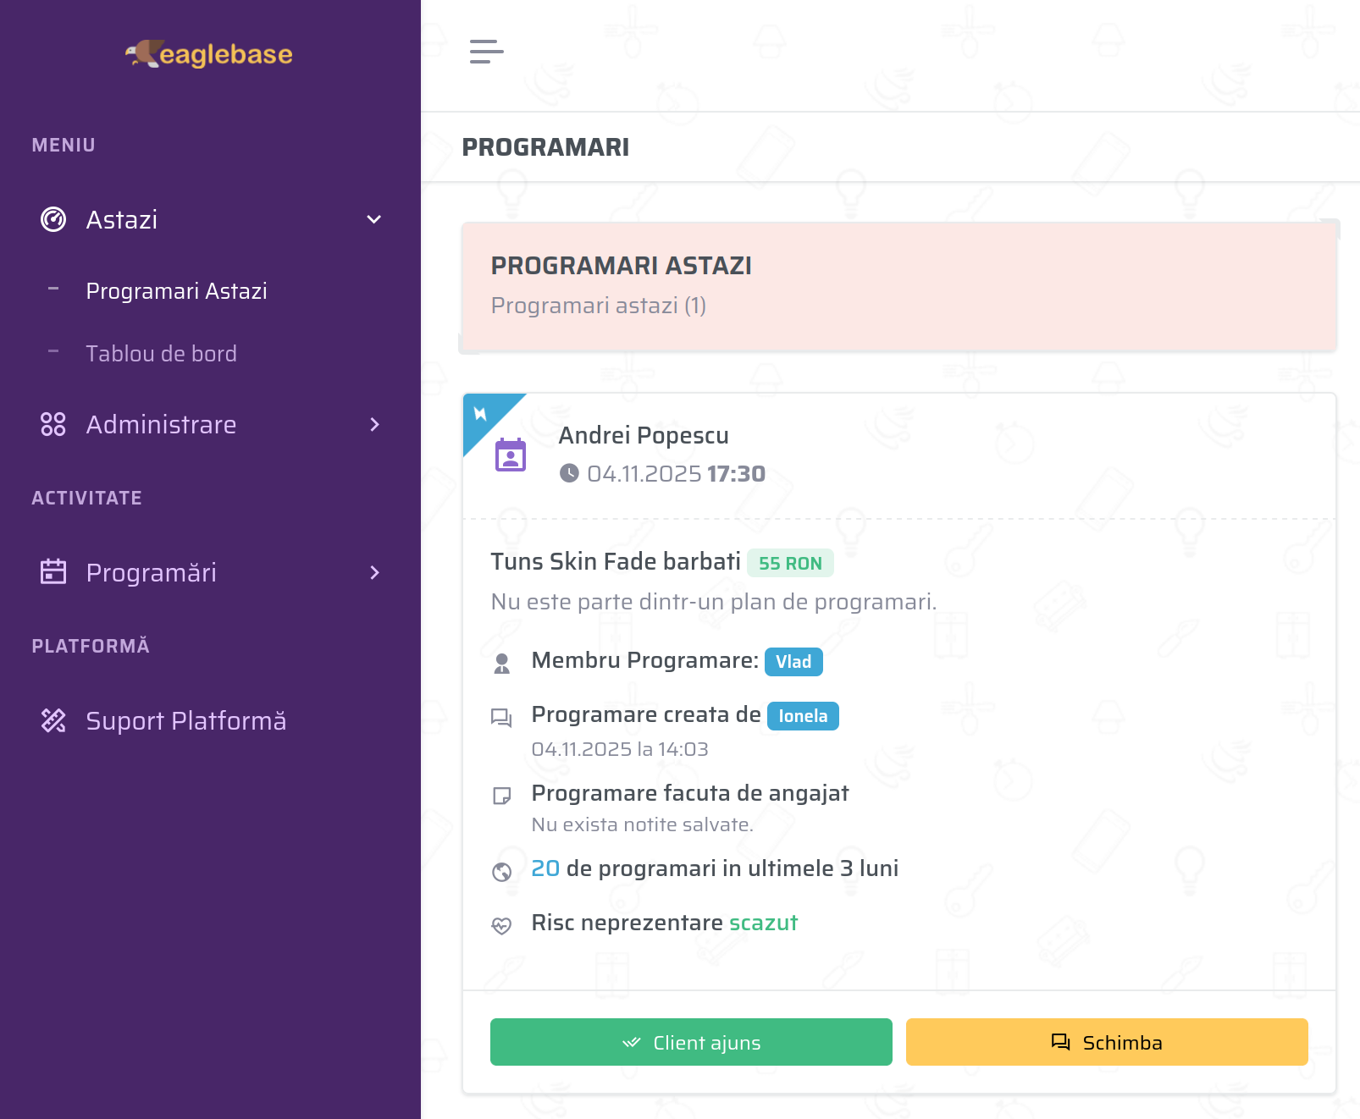1360x1119 pixels.
Task: Click the 55 RON price tag
Action: [790, 563]
